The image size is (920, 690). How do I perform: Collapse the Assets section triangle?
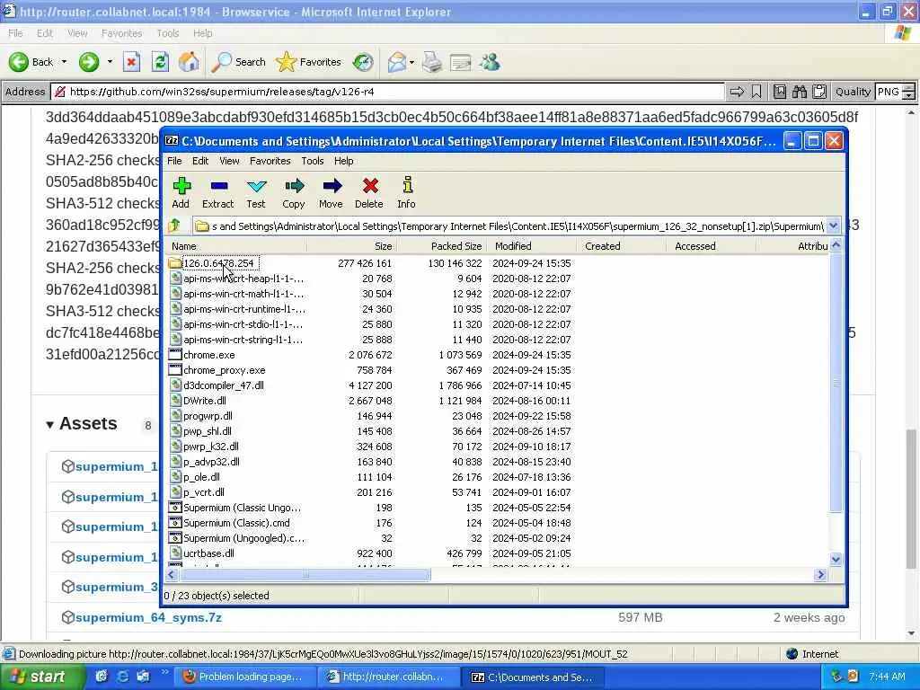tap(50, 425)
